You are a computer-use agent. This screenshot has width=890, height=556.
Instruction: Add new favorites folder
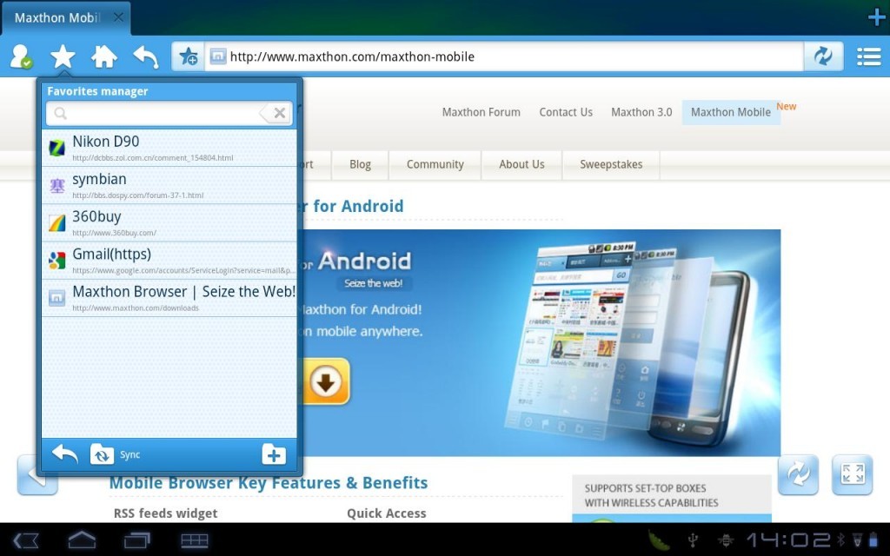coord(274,454)
